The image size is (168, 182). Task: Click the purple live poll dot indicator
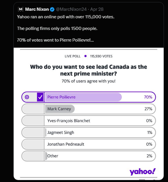[x=85, y=56]
